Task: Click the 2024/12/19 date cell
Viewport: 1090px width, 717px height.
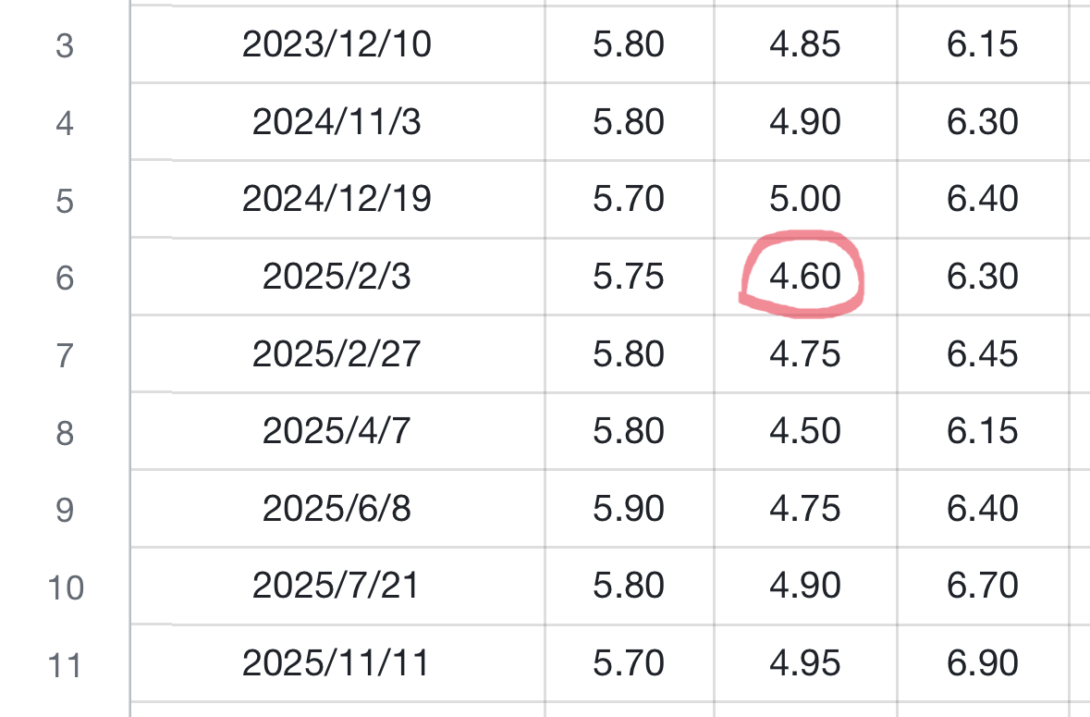Action: pyautogui.click(x=337, y=199)
